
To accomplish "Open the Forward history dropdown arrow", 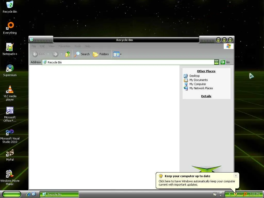I will click(61, 54).
